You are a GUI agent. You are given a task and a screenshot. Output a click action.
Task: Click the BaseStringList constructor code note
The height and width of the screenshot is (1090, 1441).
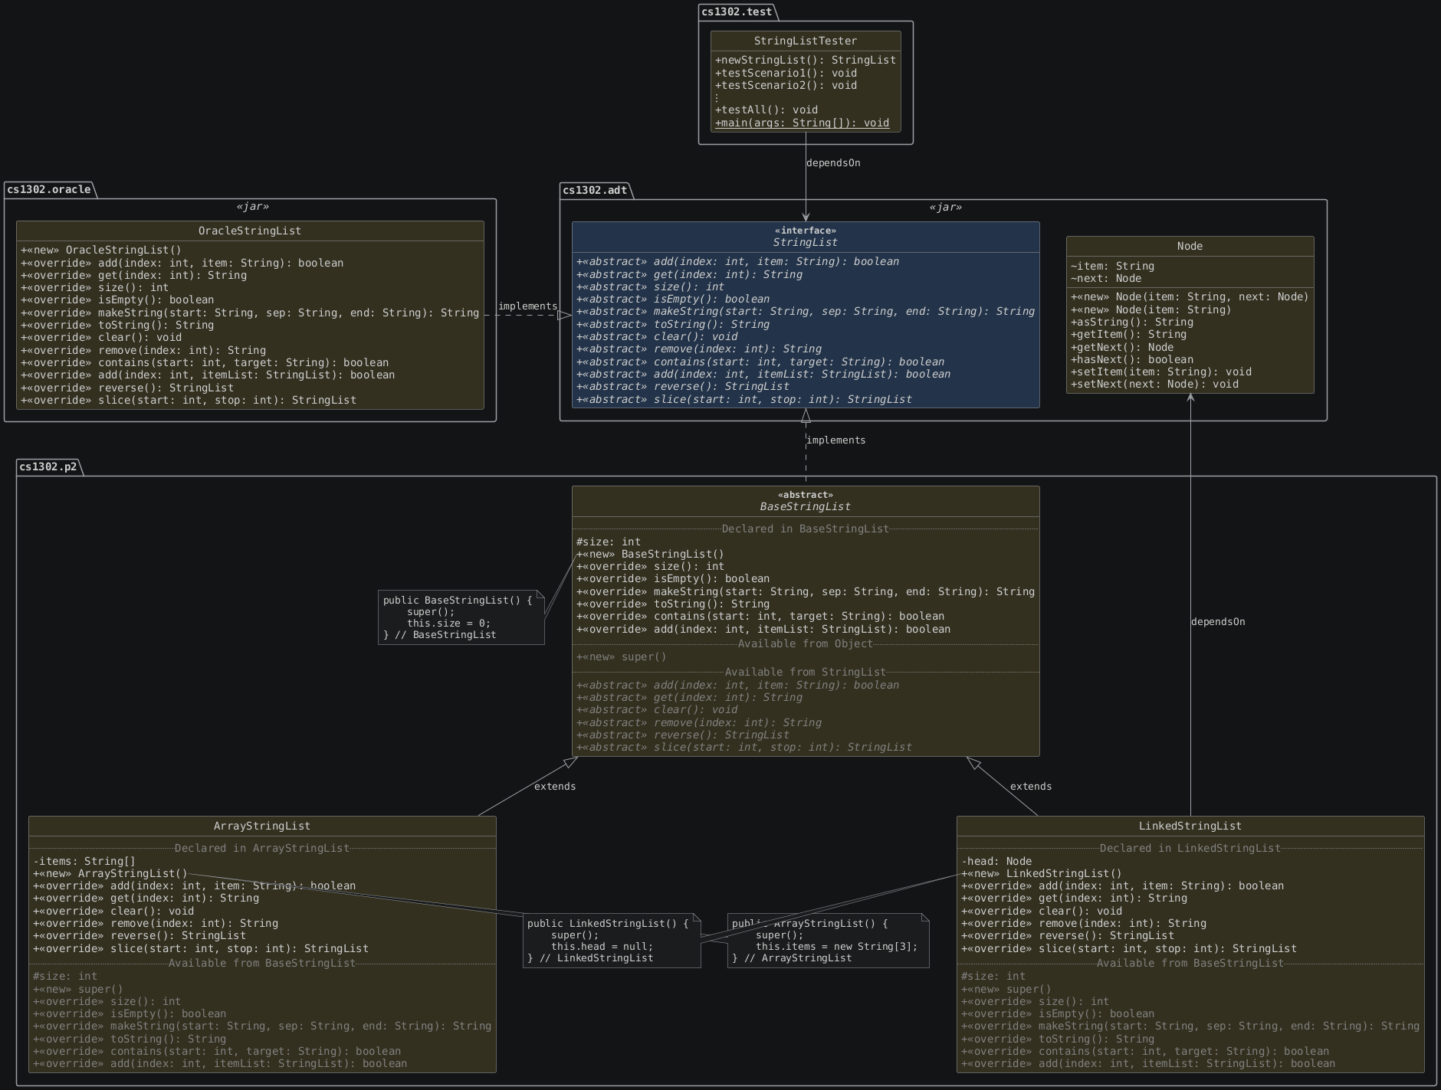point(461,618)
